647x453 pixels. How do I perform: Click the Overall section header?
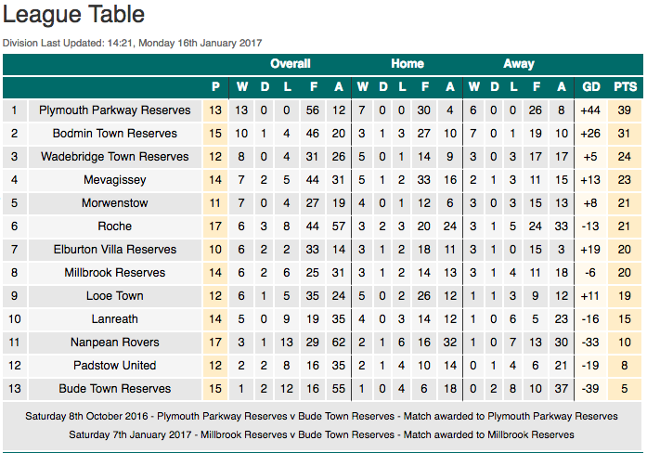[x=290, y=63]
